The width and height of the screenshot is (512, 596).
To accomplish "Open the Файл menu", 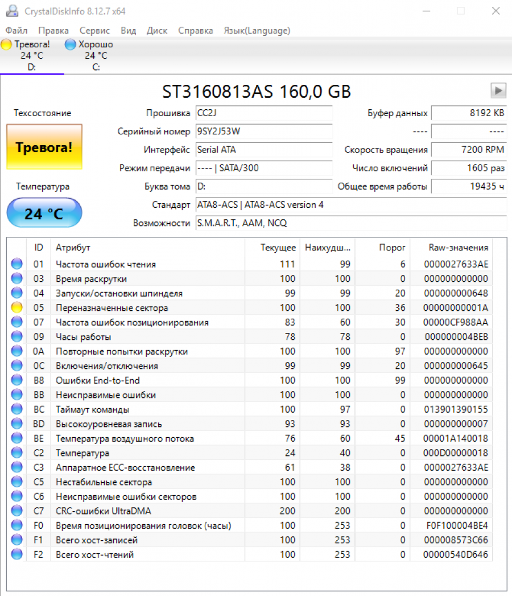I will pyautogui.click(x=16, y=31).
